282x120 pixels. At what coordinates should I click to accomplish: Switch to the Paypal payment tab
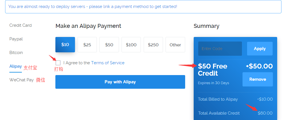(x=16, y=39)
